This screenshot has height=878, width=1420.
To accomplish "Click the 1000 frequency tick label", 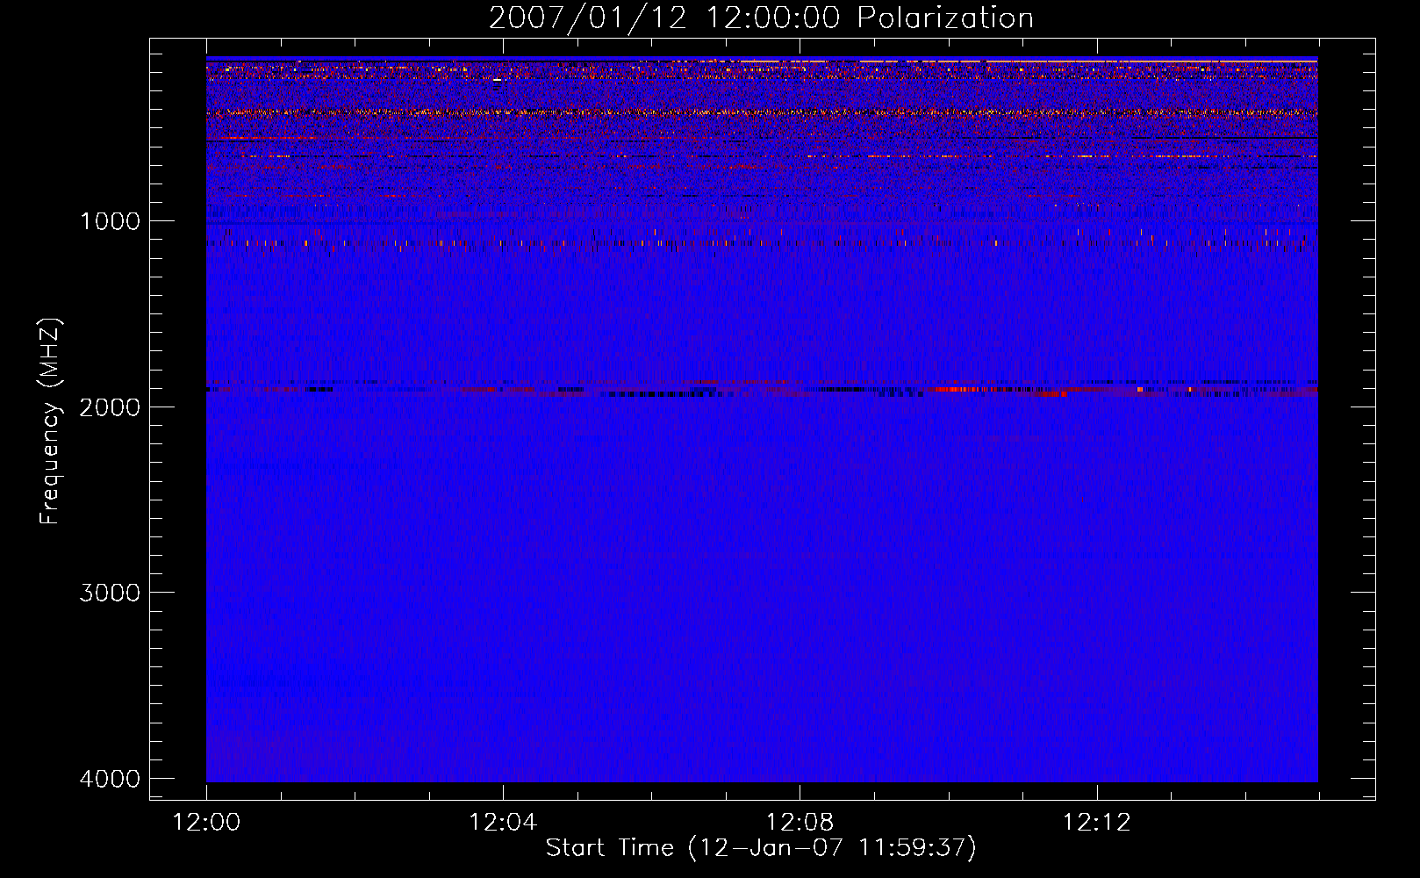I will (x=110, y=221).
